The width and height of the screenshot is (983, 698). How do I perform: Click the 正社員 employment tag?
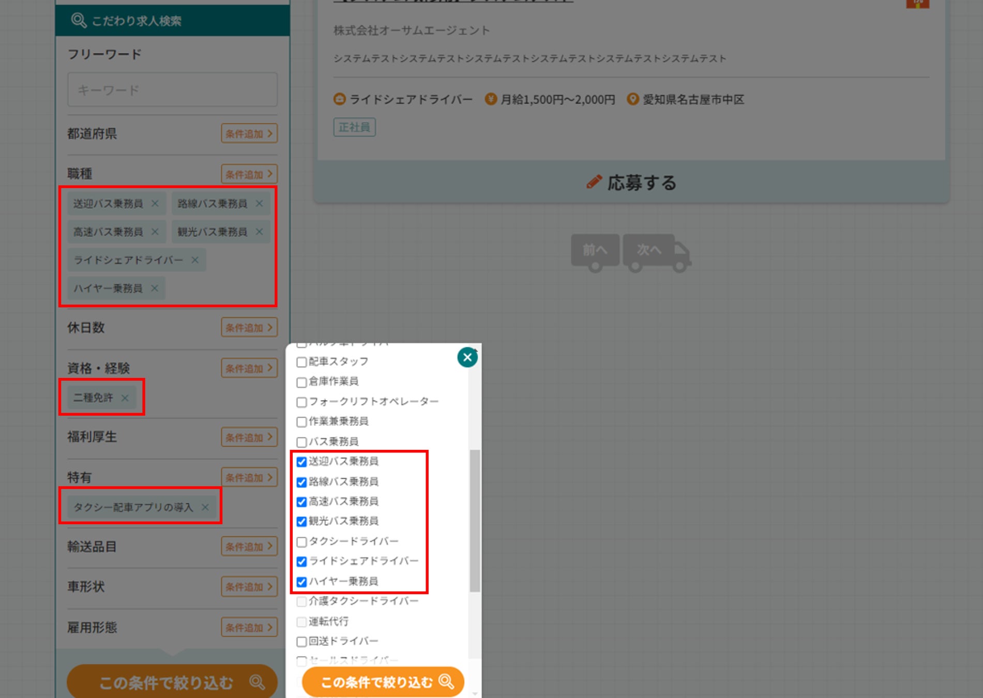click(354, 127)
